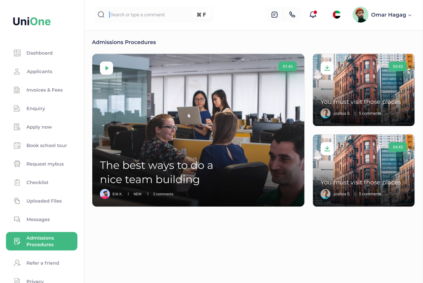Click the Request mybus bus icon

click(17, 164)
